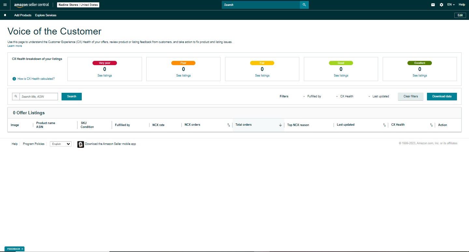469x252 pixels.
Task: Open the messages envelope icon
Action: pyautogui.click(x=433, y=5)
